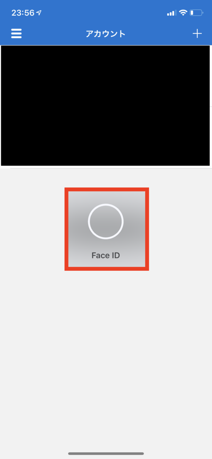Tap the plus icon to add account

point(197,34)
